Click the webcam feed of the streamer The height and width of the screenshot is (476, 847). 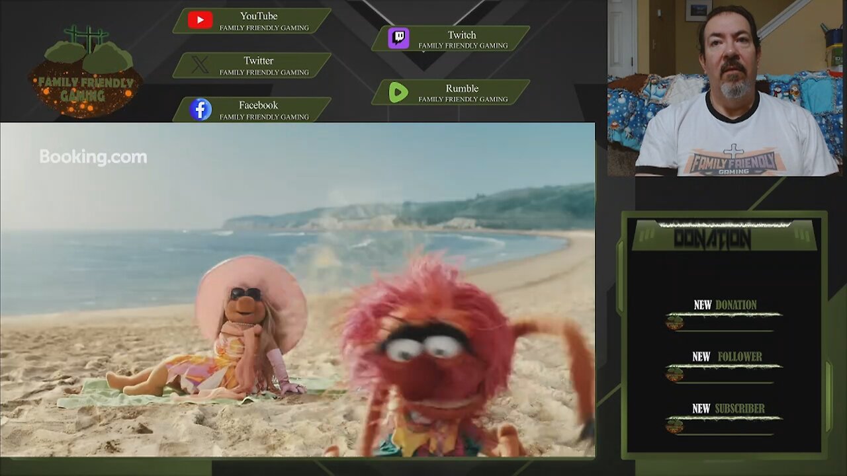pos(727,88)
